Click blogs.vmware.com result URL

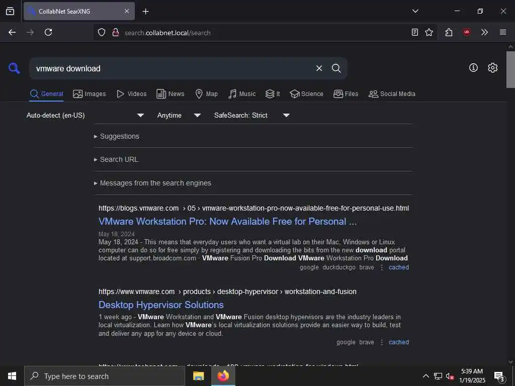click(253, 208)
